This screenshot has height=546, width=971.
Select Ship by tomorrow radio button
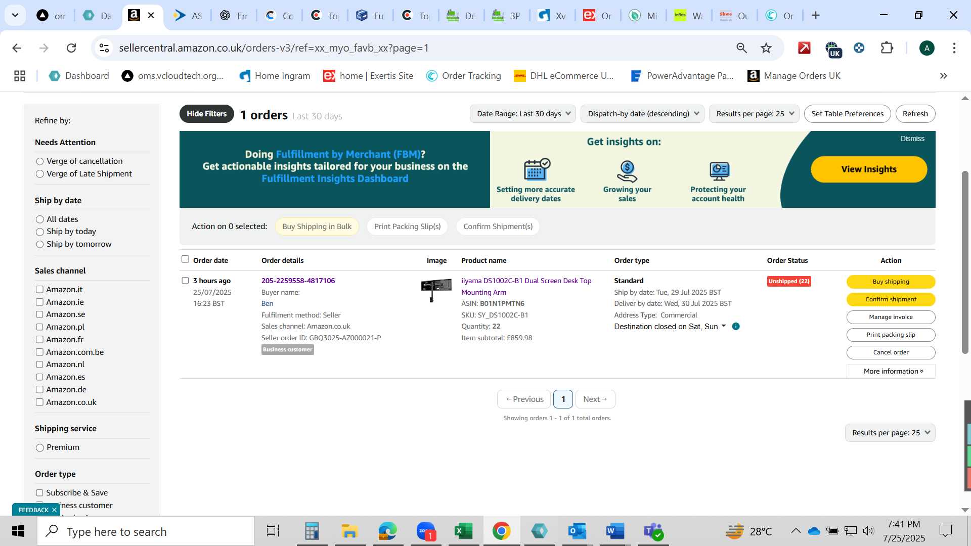click(40, 245)
